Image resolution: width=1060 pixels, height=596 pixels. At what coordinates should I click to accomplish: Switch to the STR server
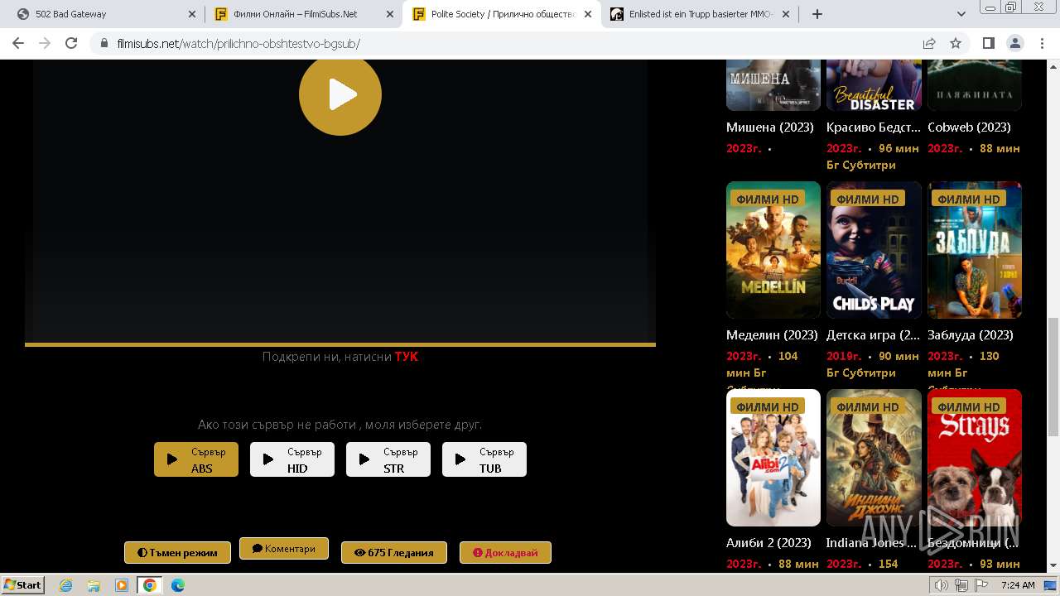pyautogui.click(x=388, y=459)
